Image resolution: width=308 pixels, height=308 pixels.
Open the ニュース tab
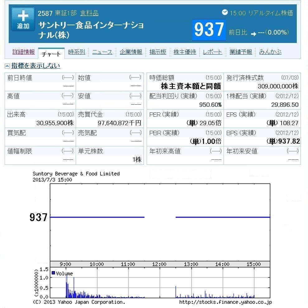pyautogui.click(x=102, y=52)
